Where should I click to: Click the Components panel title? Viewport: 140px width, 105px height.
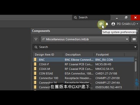click(x=41, y=31)
